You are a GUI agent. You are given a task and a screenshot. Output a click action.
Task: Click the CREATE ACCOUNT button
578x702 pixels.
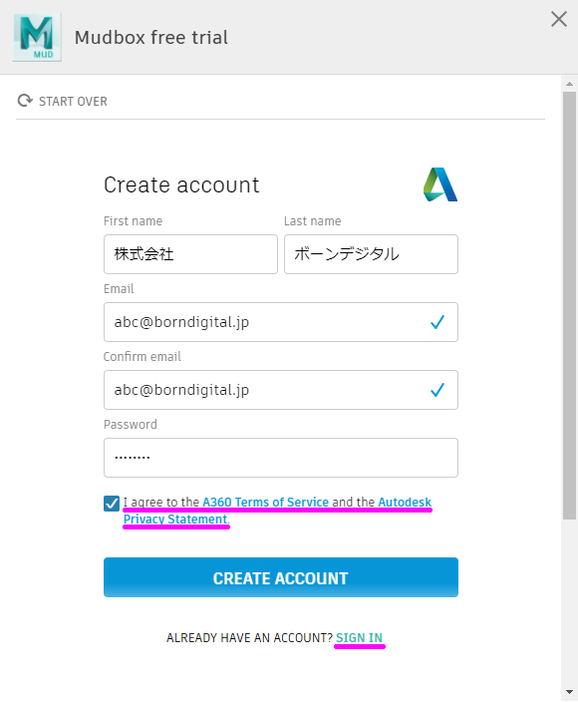click(x=281, y=577)
